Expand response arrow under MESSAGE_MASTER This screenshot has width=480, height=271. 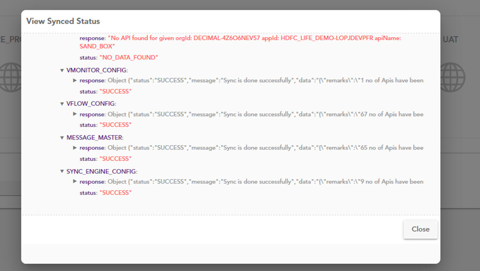coord(75,148)
